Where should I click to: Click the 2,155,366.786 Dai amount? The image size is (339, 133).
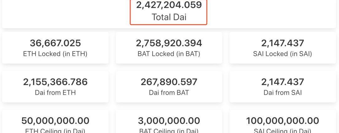pyautogui.click(x=55, y=82)
